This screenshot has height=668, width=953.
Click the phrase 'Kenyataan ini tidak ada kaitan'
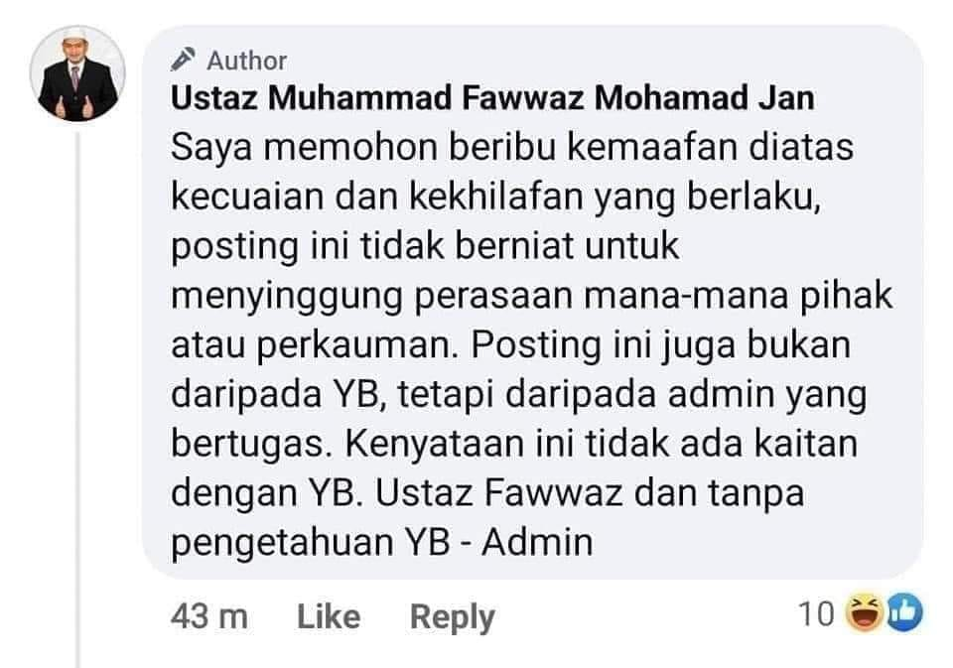pyautogui.click(x=602, y=444)
